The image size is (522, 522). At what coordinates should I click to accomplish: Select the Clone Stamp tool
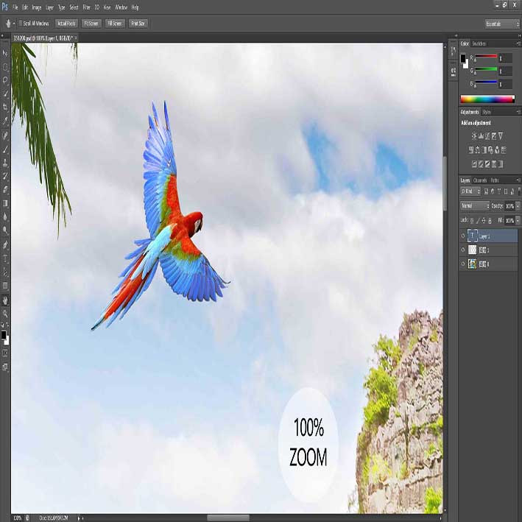coord(5,163)
